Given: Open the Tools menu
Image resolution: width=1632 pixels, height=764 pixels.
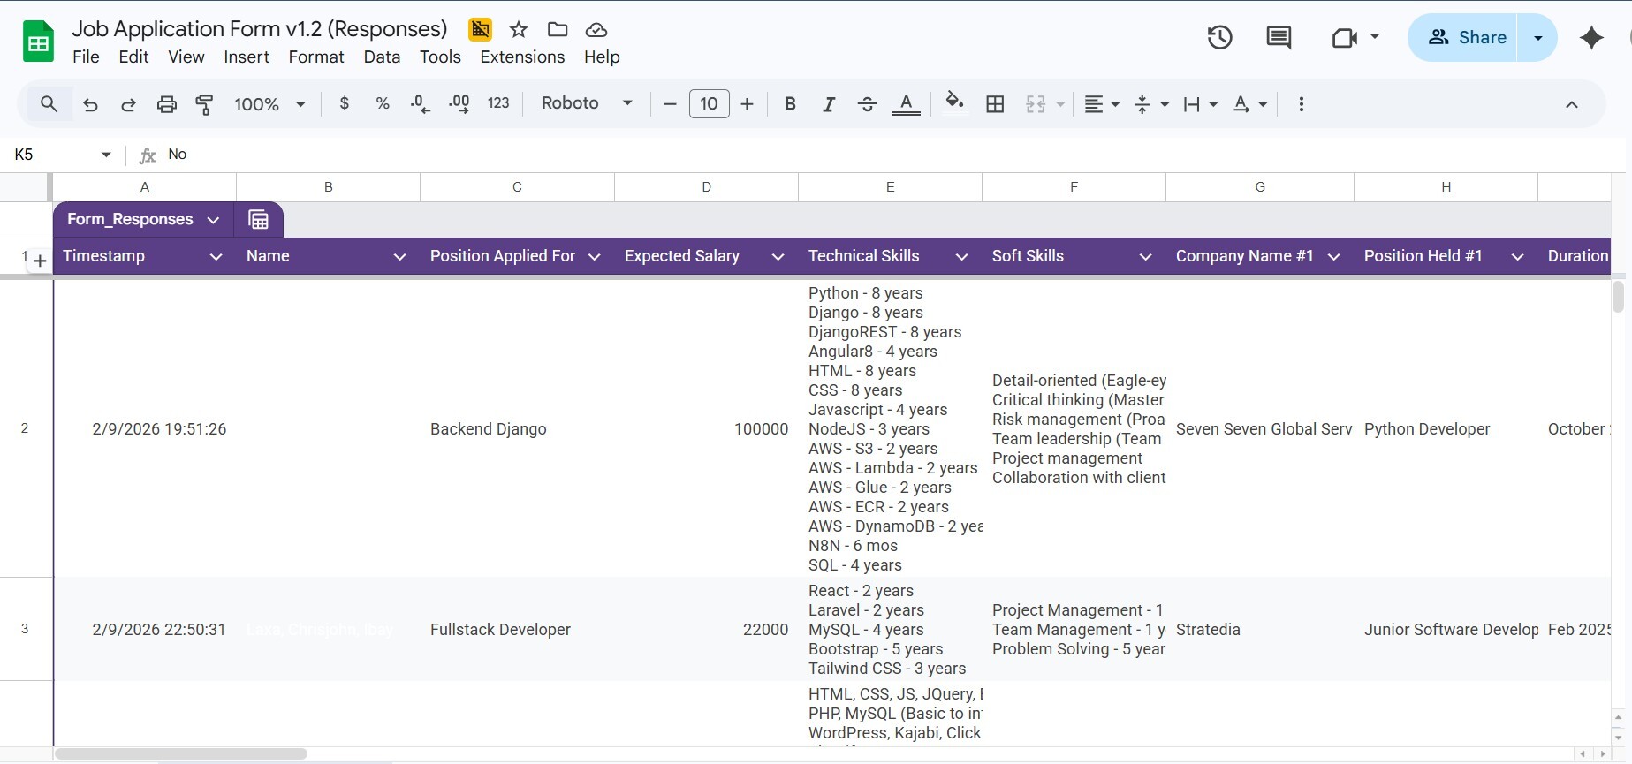Looking at the screenshot, I should pyautogui.click(x=440, y=57).
